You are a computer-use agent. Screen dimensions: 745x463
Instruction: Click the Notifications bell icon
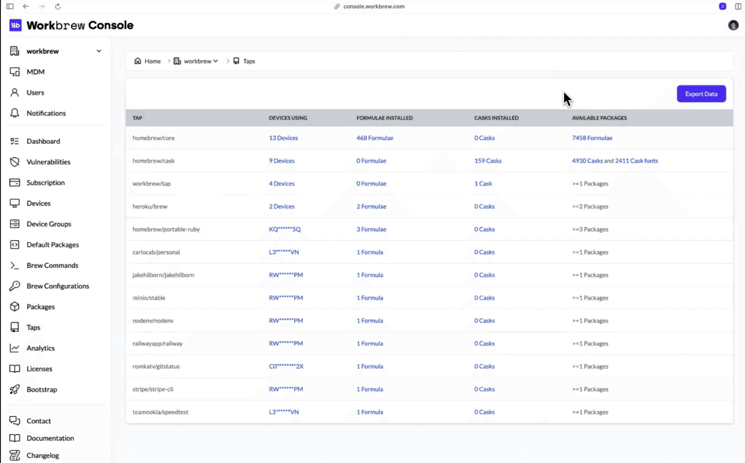[x=15, y=113]
